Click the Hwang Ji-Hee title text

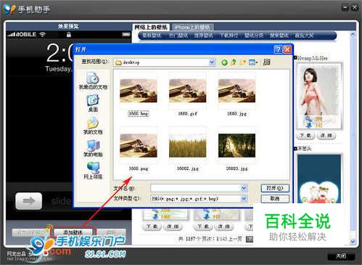click(312, 58)
